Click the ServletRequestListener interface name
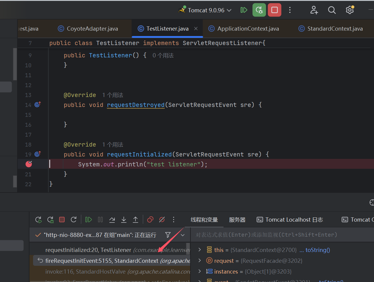The width and height of the screenshot is (374, 282). coord(222,43)
